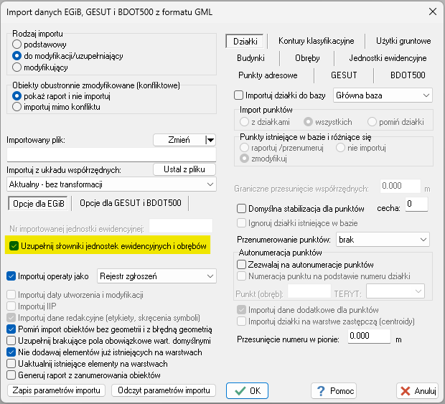
Task: Switch to 'Opcje dla GESUT i BDOT500' tab
Action: point(130,203)
